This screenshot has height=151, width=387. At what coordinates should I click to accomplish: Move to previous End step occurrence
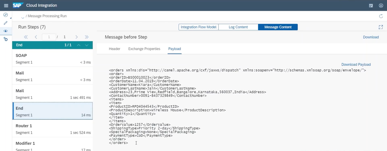pyautogui.click(x=79, y=45)
